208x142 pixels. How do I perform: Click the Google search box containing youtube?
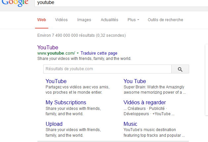tap(119, 3)
